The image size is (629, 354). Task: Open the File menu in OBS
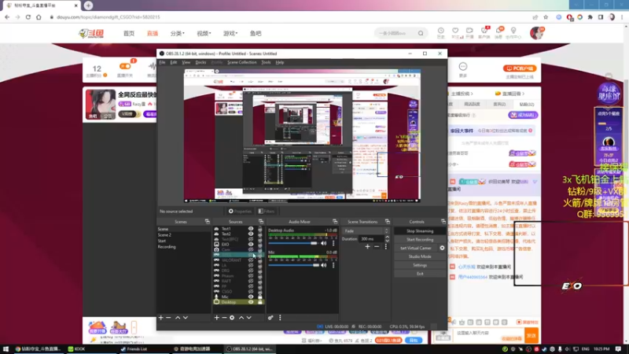[x=162, y=63]
